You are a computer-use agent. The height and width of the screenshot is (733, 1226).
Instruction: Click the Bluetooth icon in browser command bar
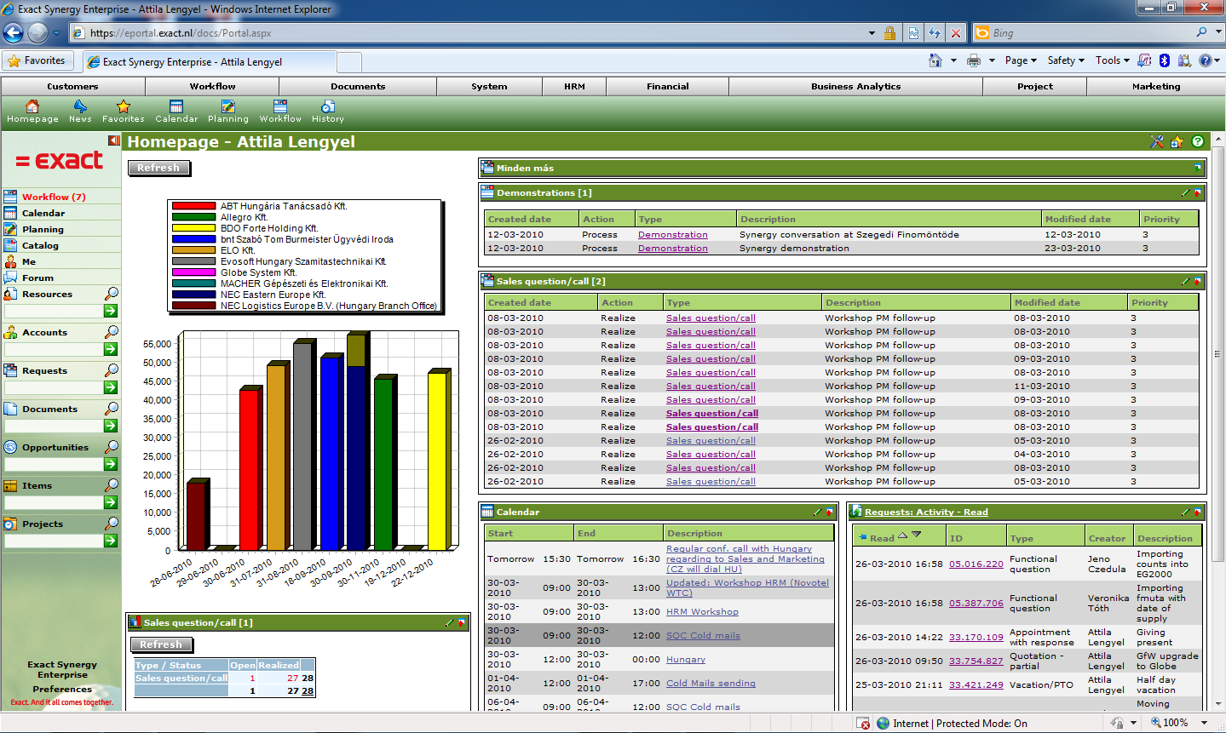pyautogui.click(x=1165, y=60)
